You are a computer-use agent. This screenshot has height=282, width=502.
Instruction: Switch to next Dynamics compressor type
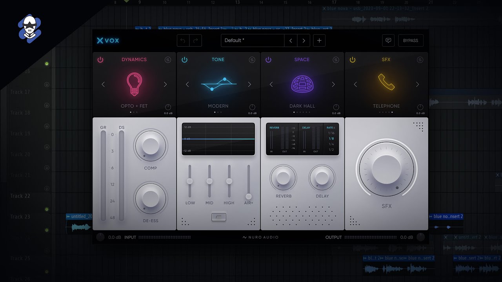coord(165,84)
